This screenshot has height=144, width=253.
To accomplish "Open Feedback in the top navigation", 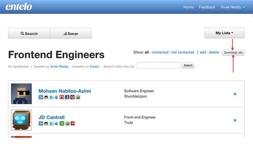I will 207,7.
